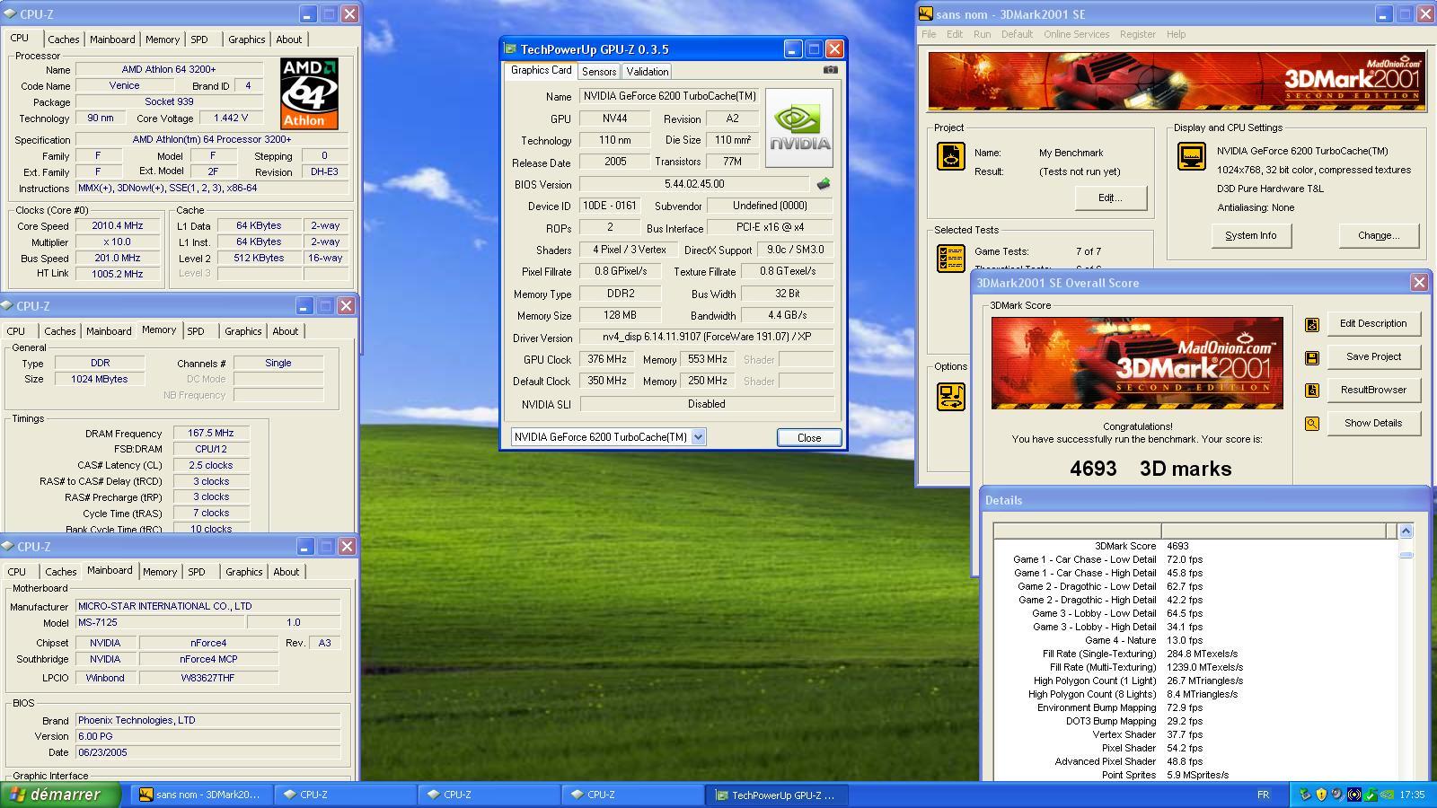
Task: Click the 4693 3D marks score text
Action: click(x=1150, y=469)
